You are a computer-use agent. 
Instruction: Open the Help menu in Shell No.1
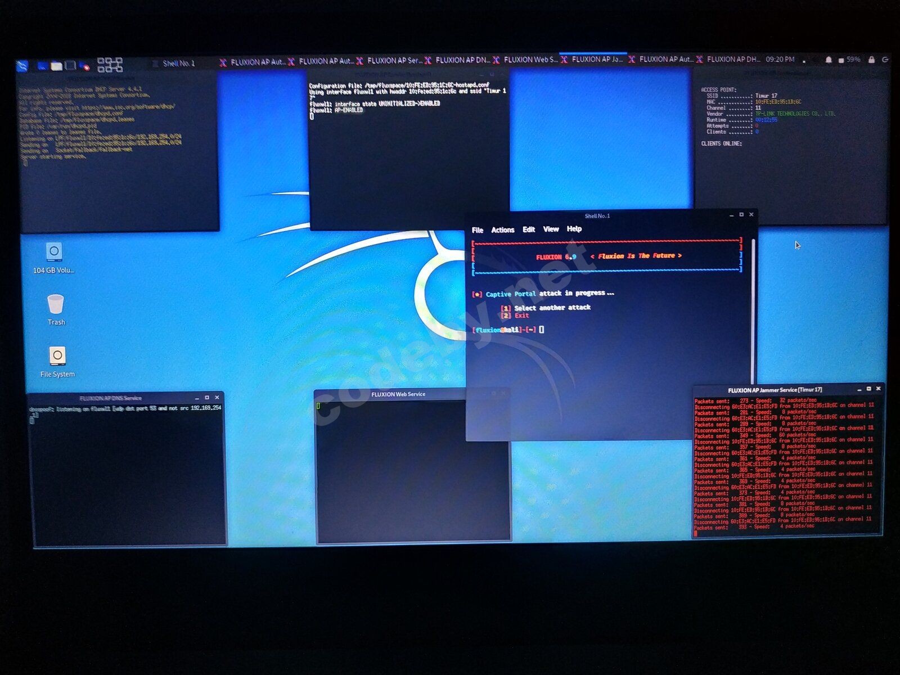tap(574, 229)
